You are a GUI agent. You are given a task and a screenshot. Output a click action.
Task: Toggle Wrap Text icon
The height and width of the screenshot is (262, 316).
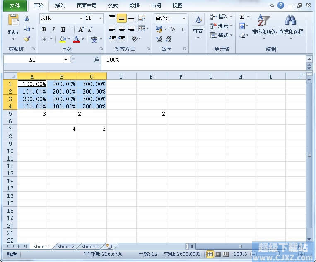click(x=142, y=18)
